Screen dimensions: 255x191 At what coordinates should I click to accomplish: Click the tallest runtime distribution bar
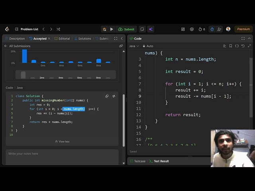tap(25, 56)
